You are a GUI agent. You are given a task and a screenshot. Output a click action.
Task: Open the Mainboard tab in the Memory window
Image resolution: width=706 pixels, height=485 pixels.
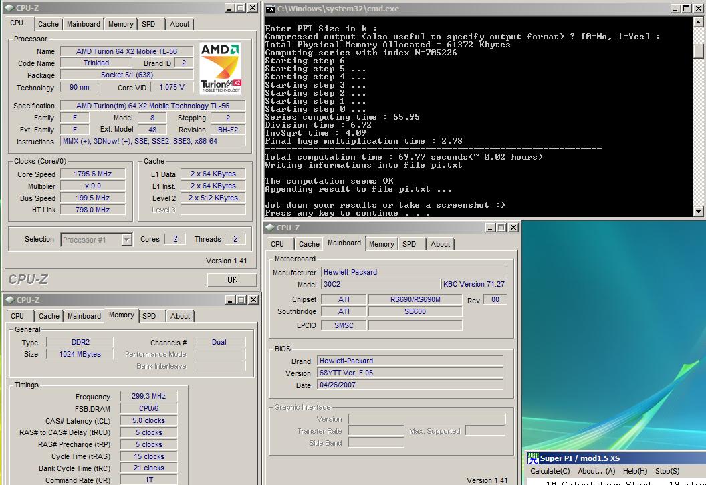84,316
